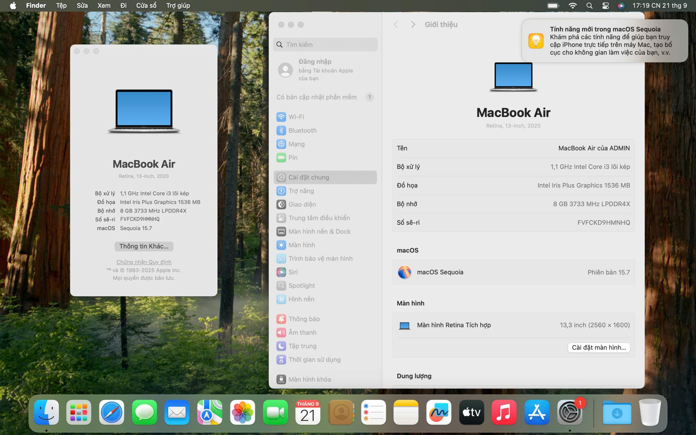Open the macOS Sequoia new features notification
This screenshot has width=696, height=435.
(x=605, y=41)
